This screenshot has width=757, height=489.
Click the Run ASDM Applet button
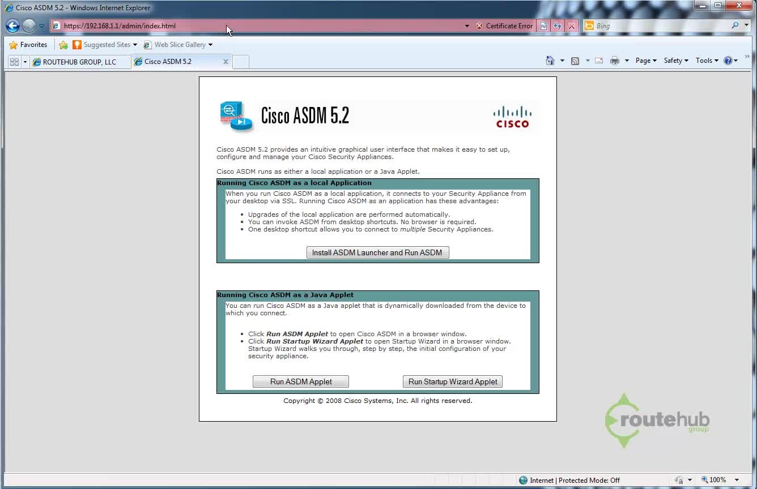tap(301, 381)
